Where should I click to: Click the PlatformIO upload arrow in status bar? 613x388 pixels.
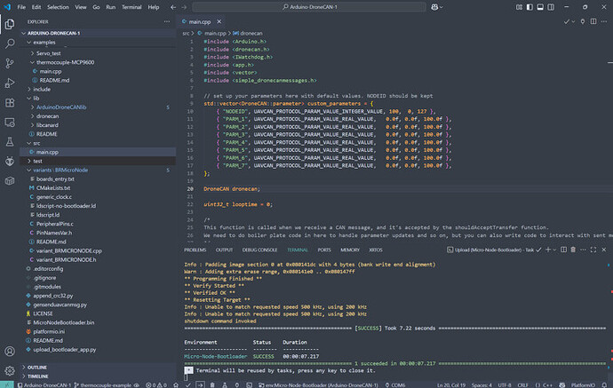coord(200,384)
